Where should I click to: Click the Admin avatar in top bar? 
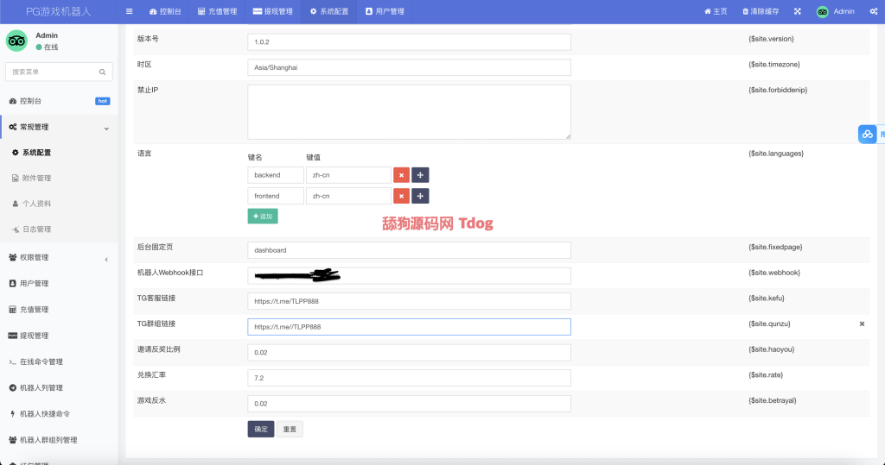822,11
